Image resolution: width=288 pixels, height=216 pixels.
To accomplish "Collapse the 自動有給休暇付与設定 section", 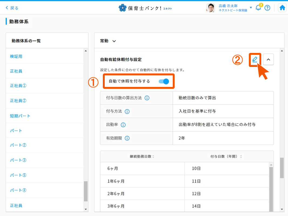I will point(268,60).
